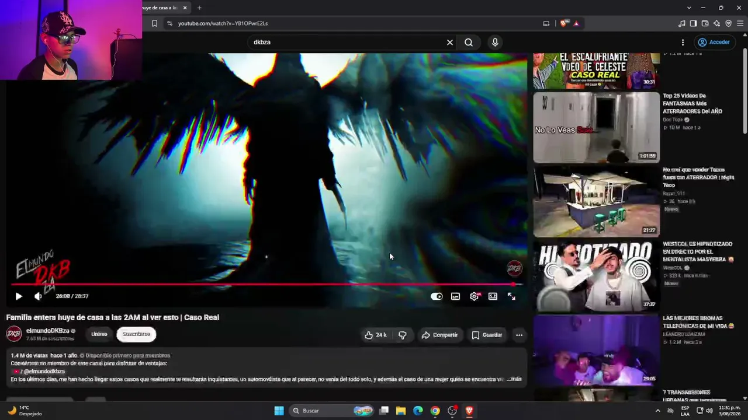Close the current YouTube browser tab
Screen dimensions: 748x420
(x=185, y=8)
